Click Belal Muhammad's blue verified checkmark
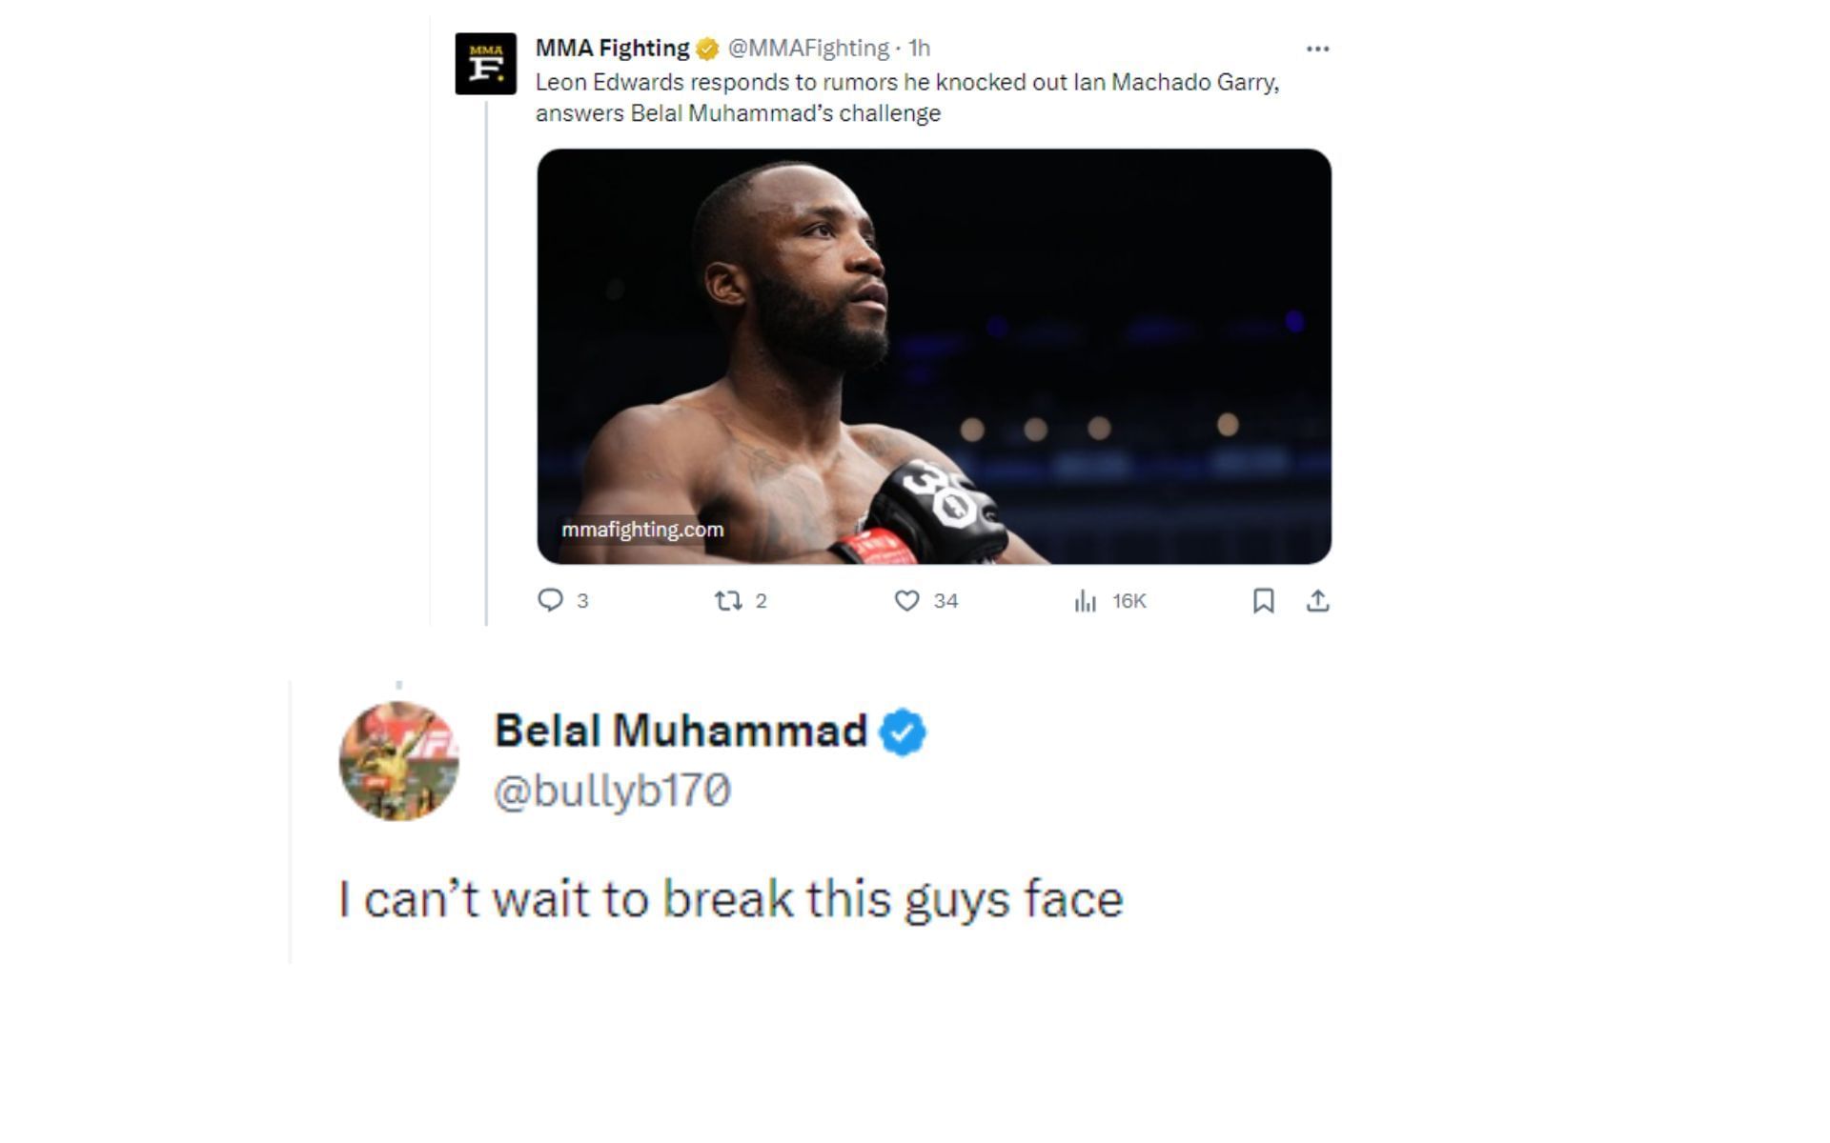Screen dimensions: 1830x1143 tap(902, 732)
